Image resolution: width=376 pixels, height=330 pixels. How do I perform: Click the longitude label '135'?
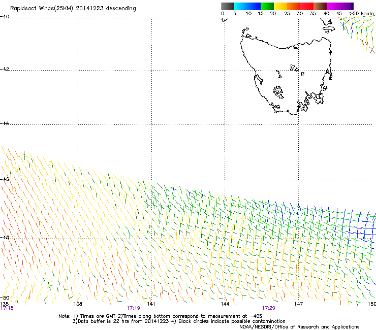click(4, 304)
